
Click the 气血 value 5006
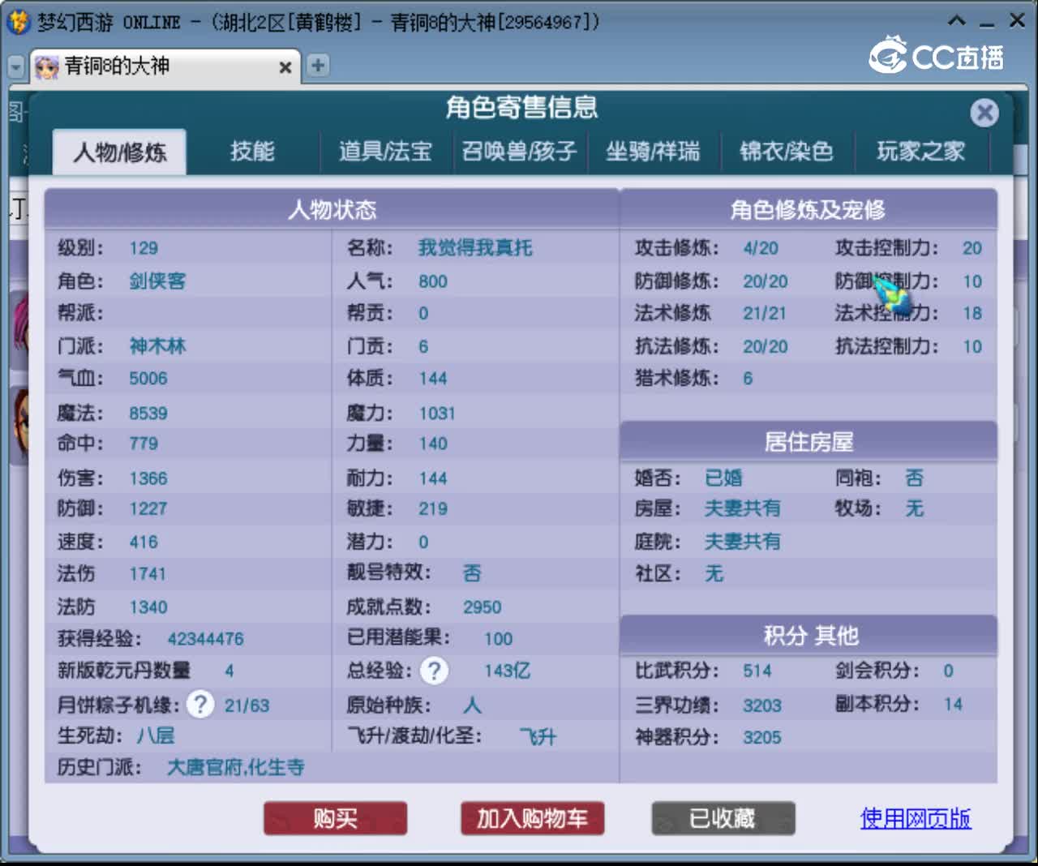pos(148,379)
